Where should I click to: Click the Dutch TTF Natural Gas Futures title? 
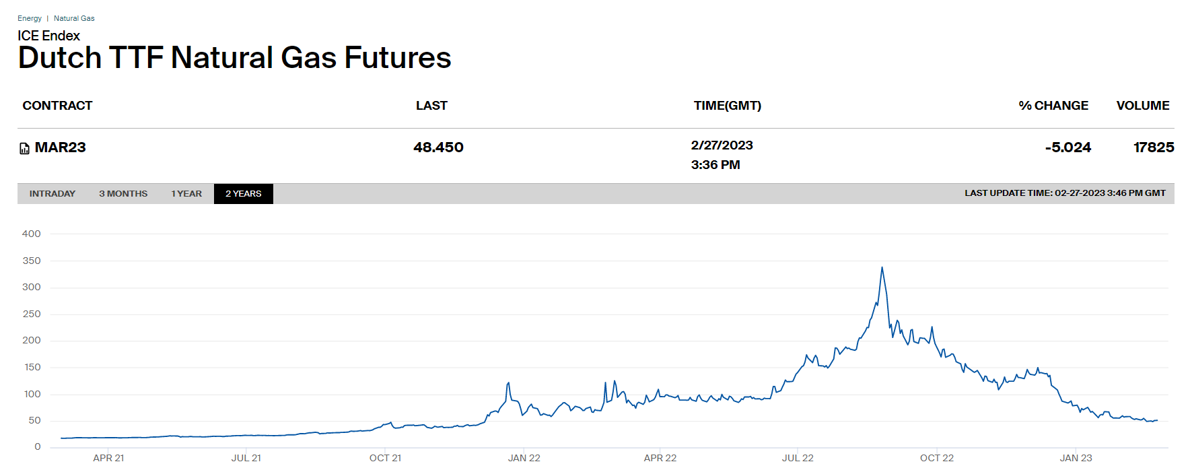[234, 58]
